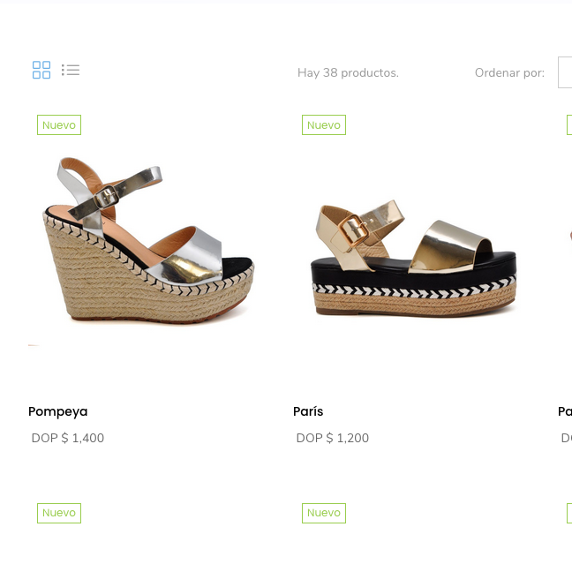This screenshot has height=572, width=572.
Task: Open the París product title link
Action: pyautogui.click(x=308, y=411)
